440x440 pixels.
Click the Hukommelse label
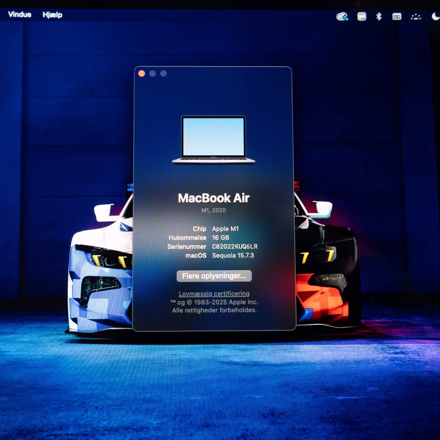pyautogui.click(x=187, y=238)
